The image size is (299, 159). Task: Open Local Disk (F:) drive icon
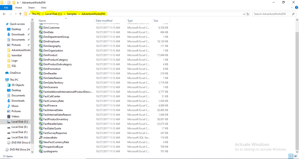coord(8,132)
